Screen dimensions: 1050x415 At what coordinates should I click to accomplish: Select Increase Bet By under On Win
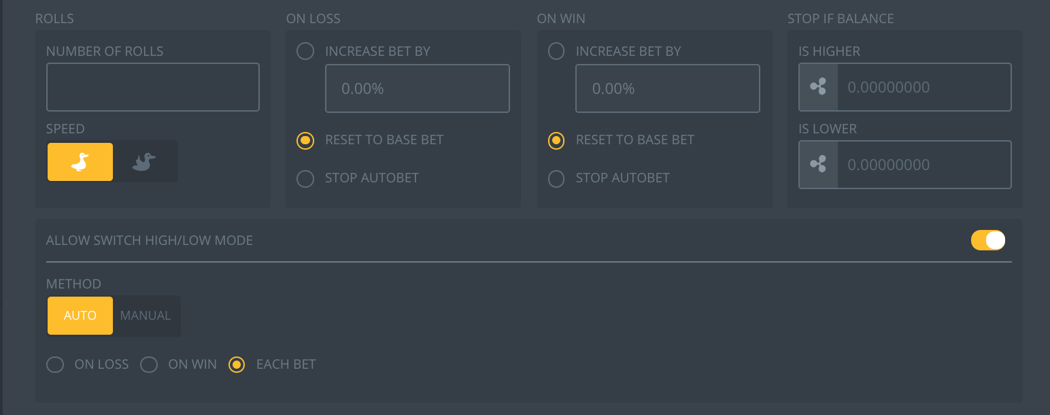click(x=556, y=51)
